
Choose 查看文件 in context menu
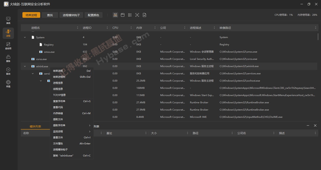point(72,138)
